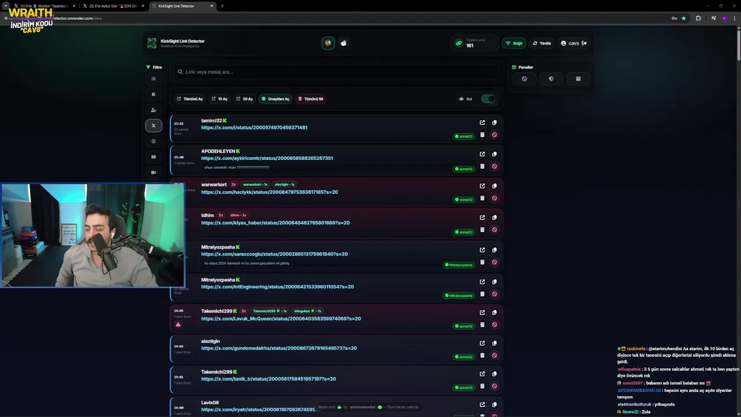
Task: Open the blocked panel icon under Paneller
Action: [524, 79]
